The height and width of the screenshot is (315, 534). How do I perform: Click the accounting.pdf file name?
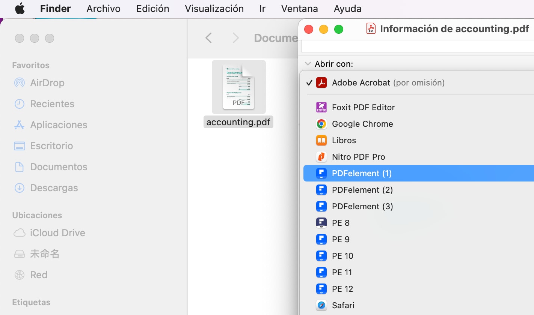coord(238,122)
